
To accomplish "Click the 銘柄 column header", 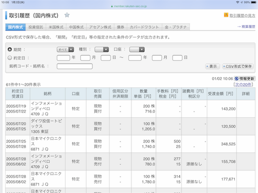I will point(47,93).
